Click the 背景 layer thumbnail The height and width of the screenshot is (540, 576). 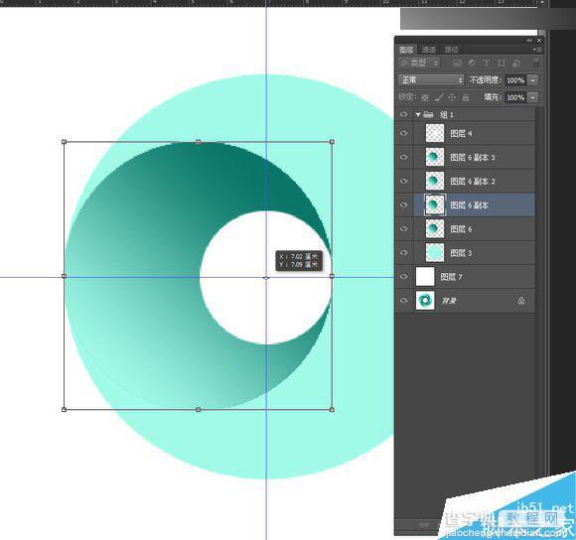tap(425, 301)
